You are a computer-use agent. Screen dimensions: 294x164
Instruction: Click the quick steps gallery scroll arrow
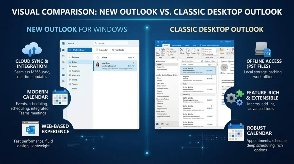tap(217, 52)
